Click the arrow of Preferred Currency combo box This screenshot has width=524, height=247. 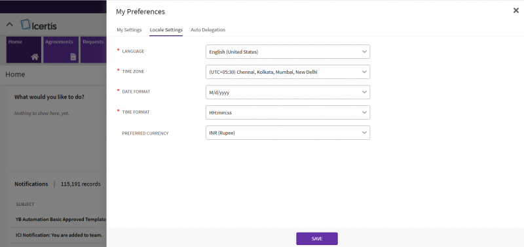point(364,133)
